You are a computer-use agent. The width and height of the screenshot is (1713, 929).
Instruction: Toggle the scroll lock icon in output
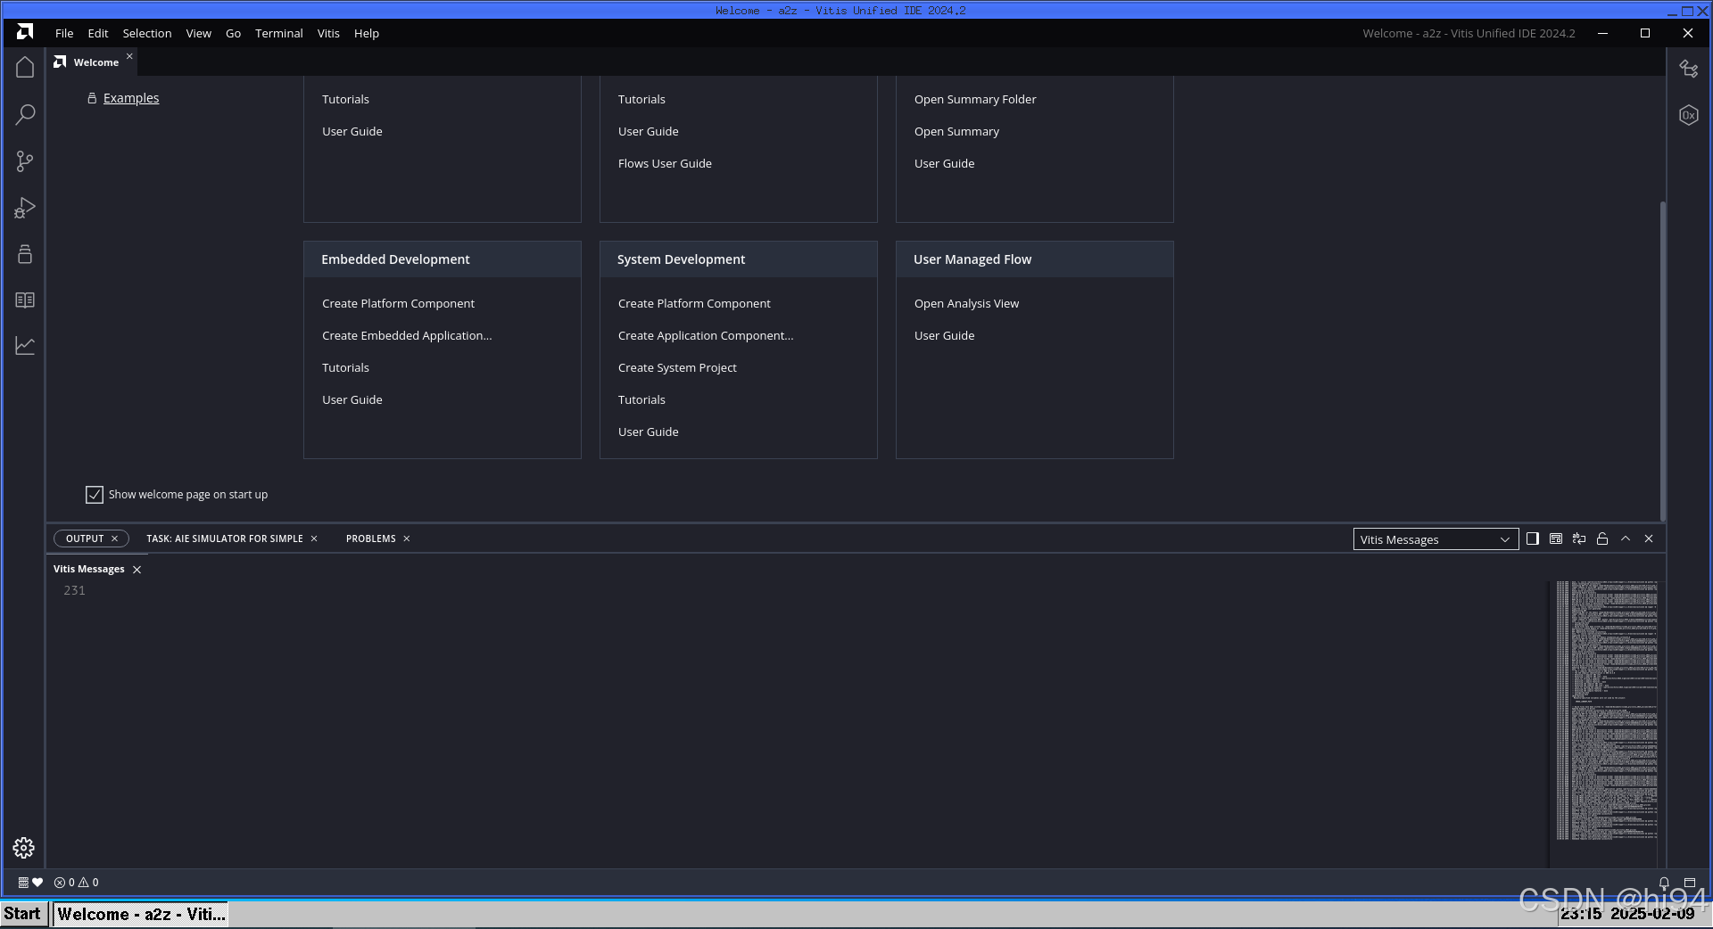[1602, 538]
